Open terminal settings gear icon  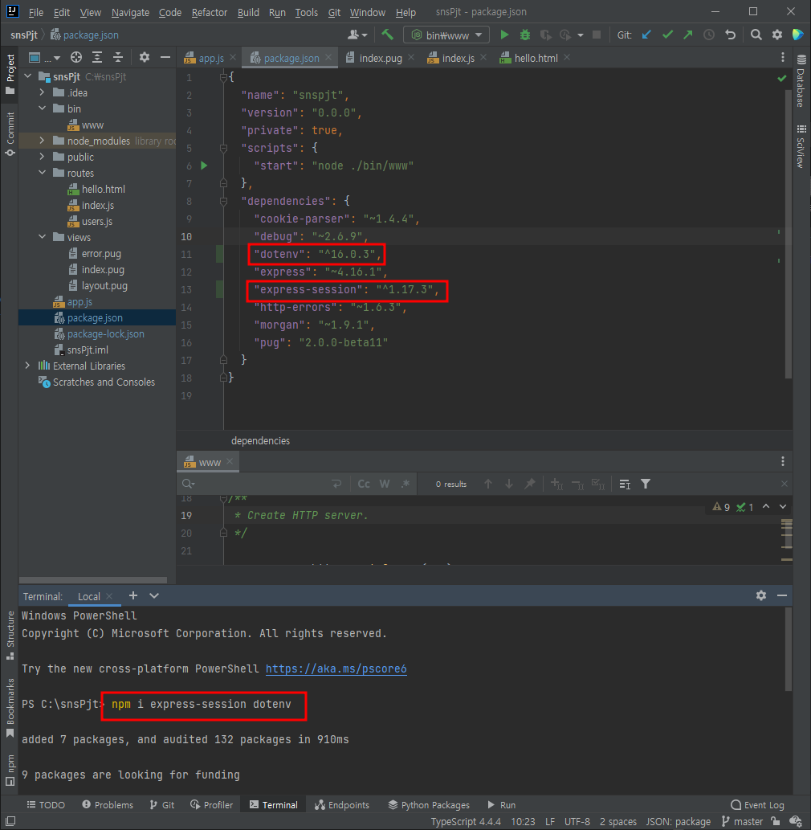click(760, 595)
